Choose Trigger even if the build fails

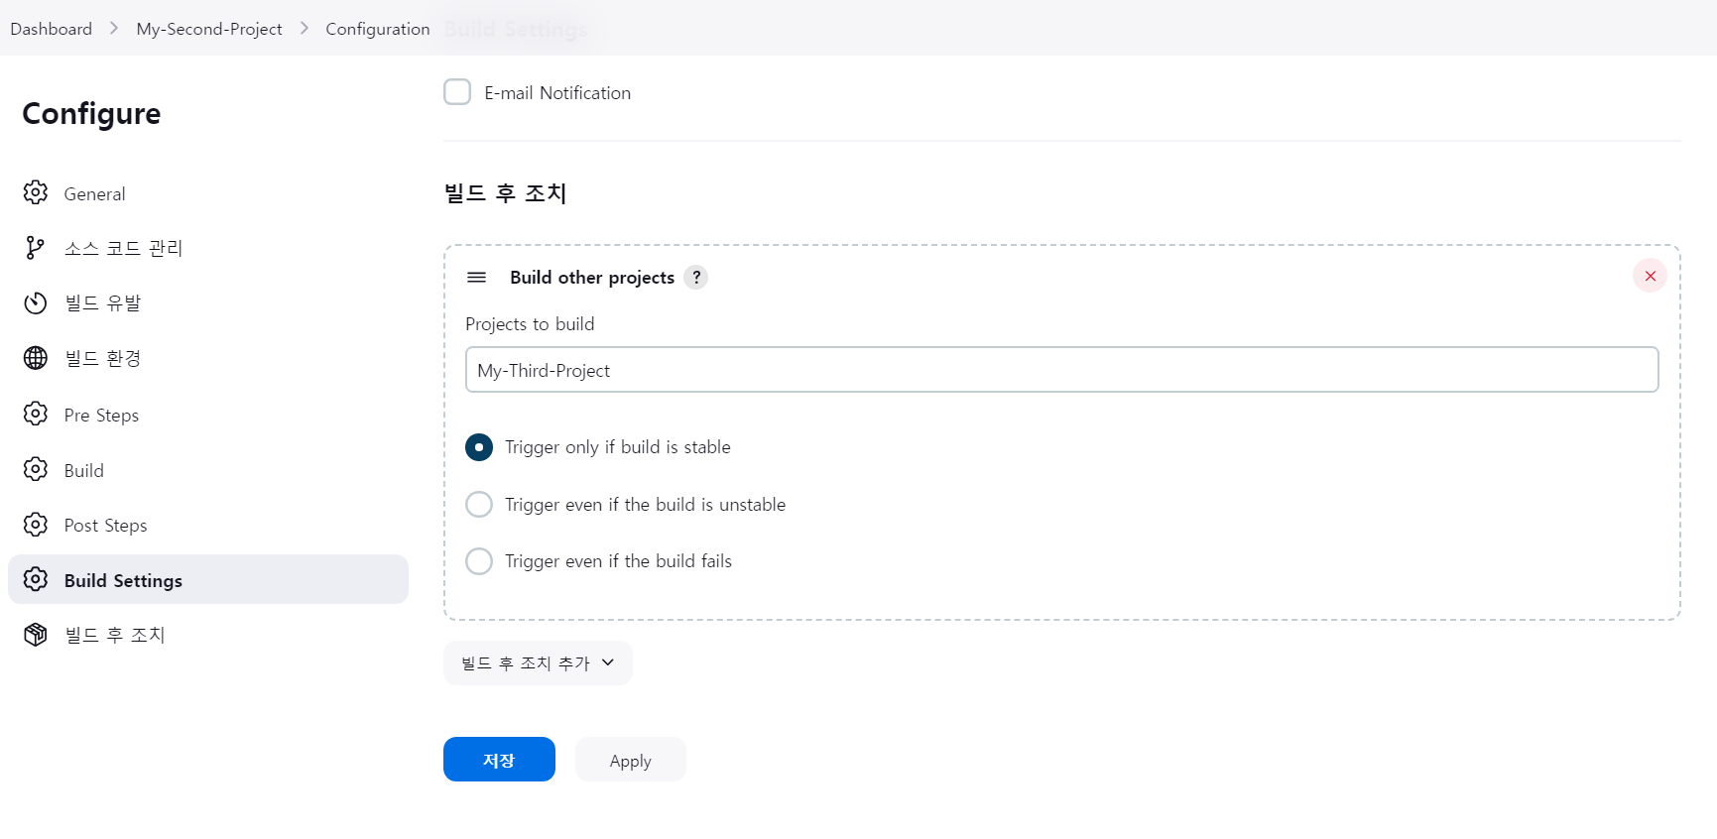(479, 561)
